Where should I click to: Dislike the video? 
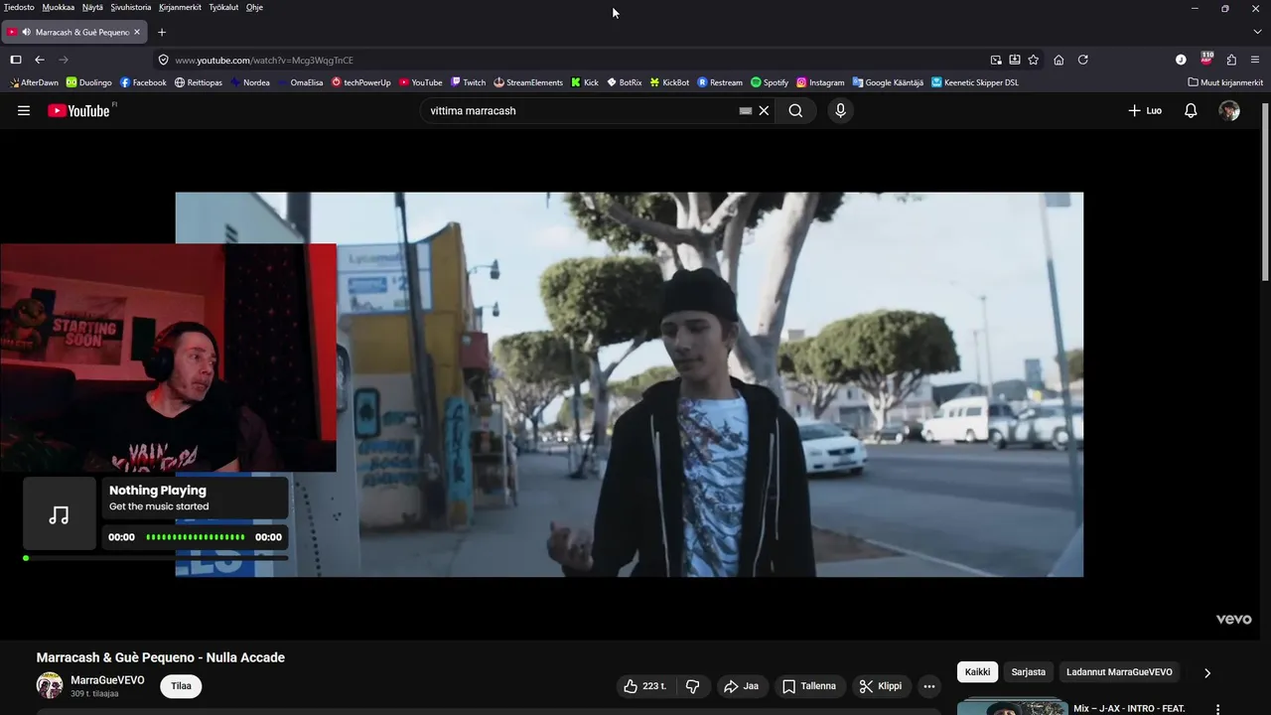(693, 686)
